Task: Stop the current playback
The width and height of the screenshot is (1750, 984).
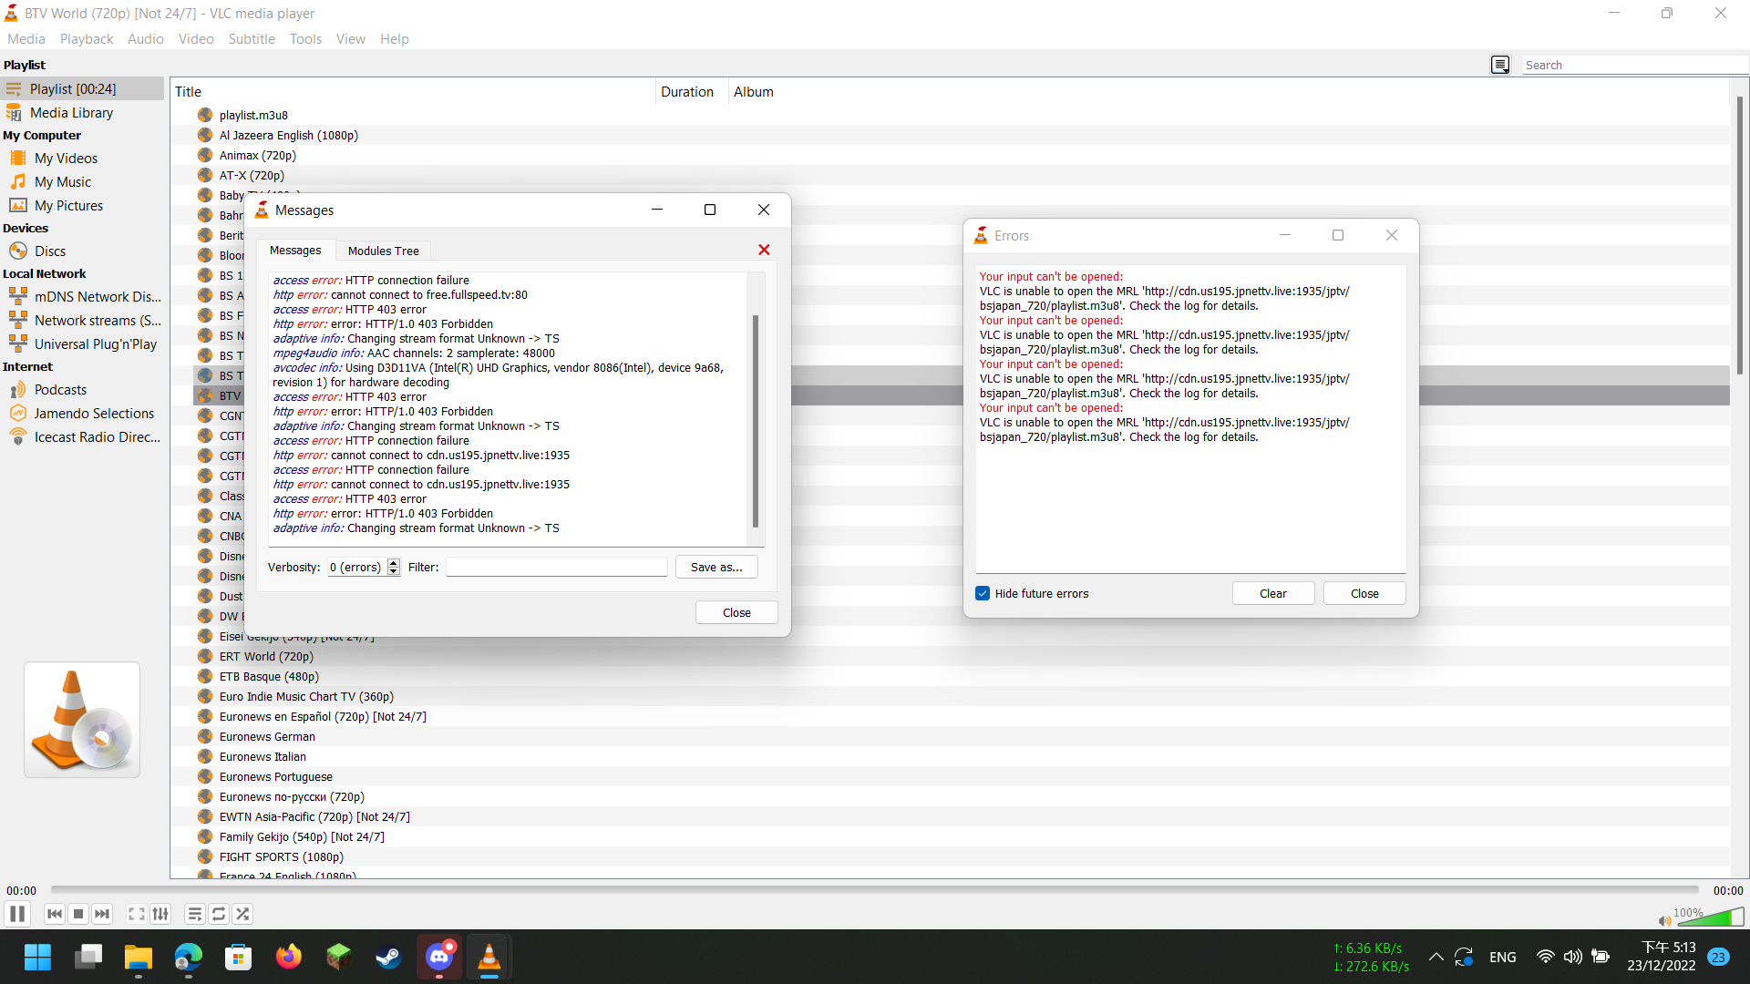Action: pyautogui.click(x=78, y=914)
